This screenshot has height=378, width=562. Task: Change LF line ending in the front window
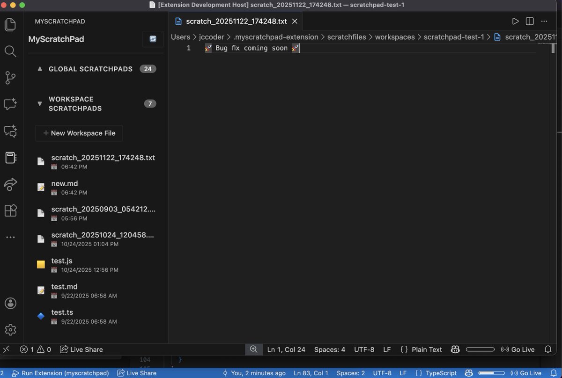coord(387,349)
